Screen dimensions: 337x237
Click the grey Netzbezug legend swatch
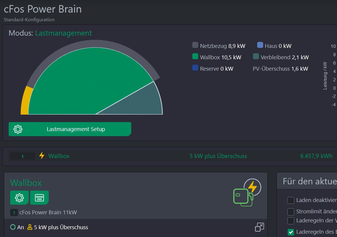point(195,45)
